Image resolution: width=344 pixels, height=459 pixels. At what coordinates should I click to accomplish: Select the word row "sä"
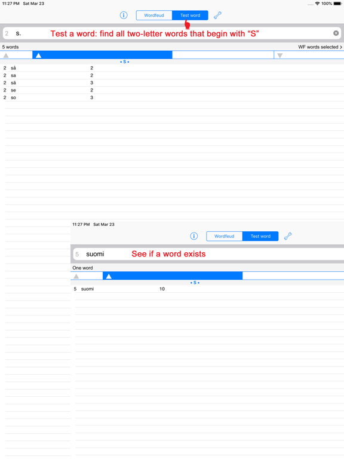172,82
